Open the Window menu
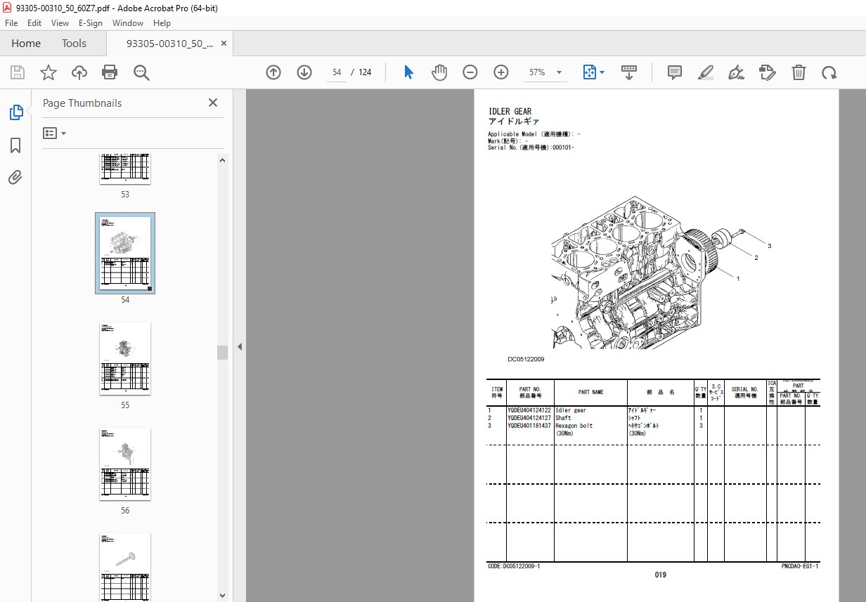Viewport: 866px width, 602px height. point(128,23)
